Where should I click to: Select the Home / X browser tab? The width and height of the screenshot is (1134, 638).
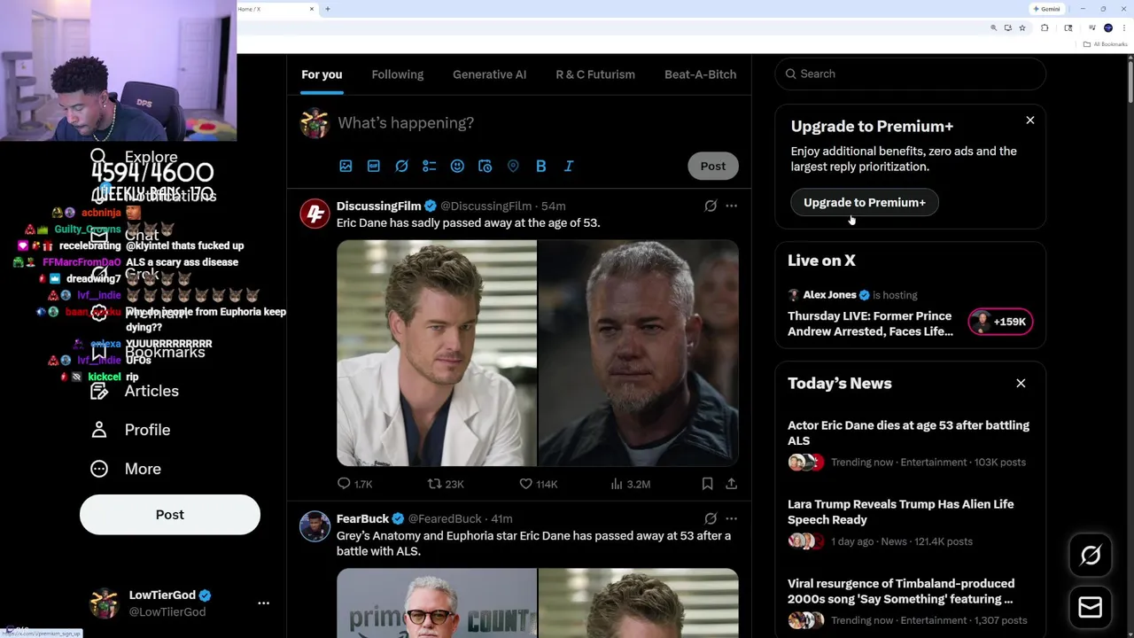pos(276,9)
